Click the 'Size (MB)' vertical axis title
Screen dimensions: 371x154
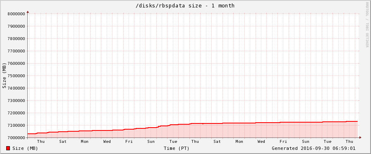(x=4, y=76)
